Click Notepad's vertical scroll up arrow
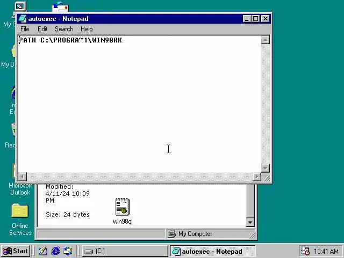 click(265, 40)
